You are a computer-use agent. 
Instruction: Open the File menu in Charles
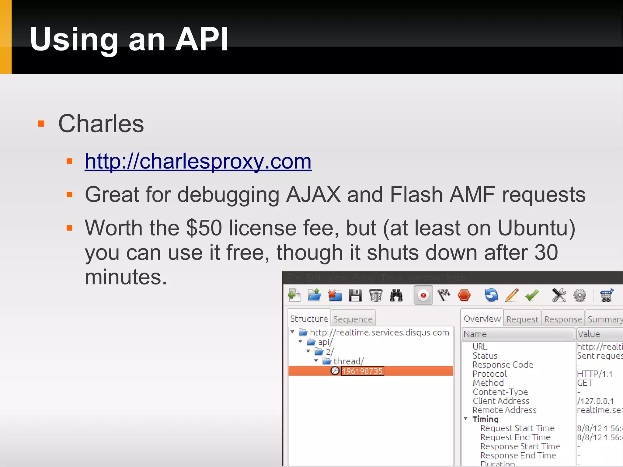294,277
